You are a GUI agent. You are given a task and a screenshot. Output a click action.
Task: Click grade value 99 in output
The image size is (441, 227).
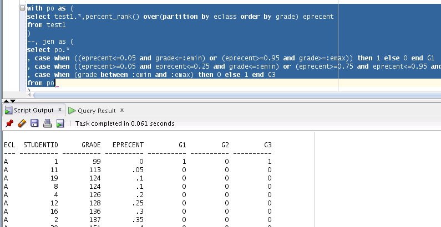tap(97, 162)
